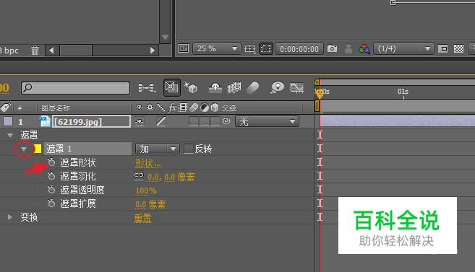Click the 遮罩扩展 property name

tap(78, 203)
